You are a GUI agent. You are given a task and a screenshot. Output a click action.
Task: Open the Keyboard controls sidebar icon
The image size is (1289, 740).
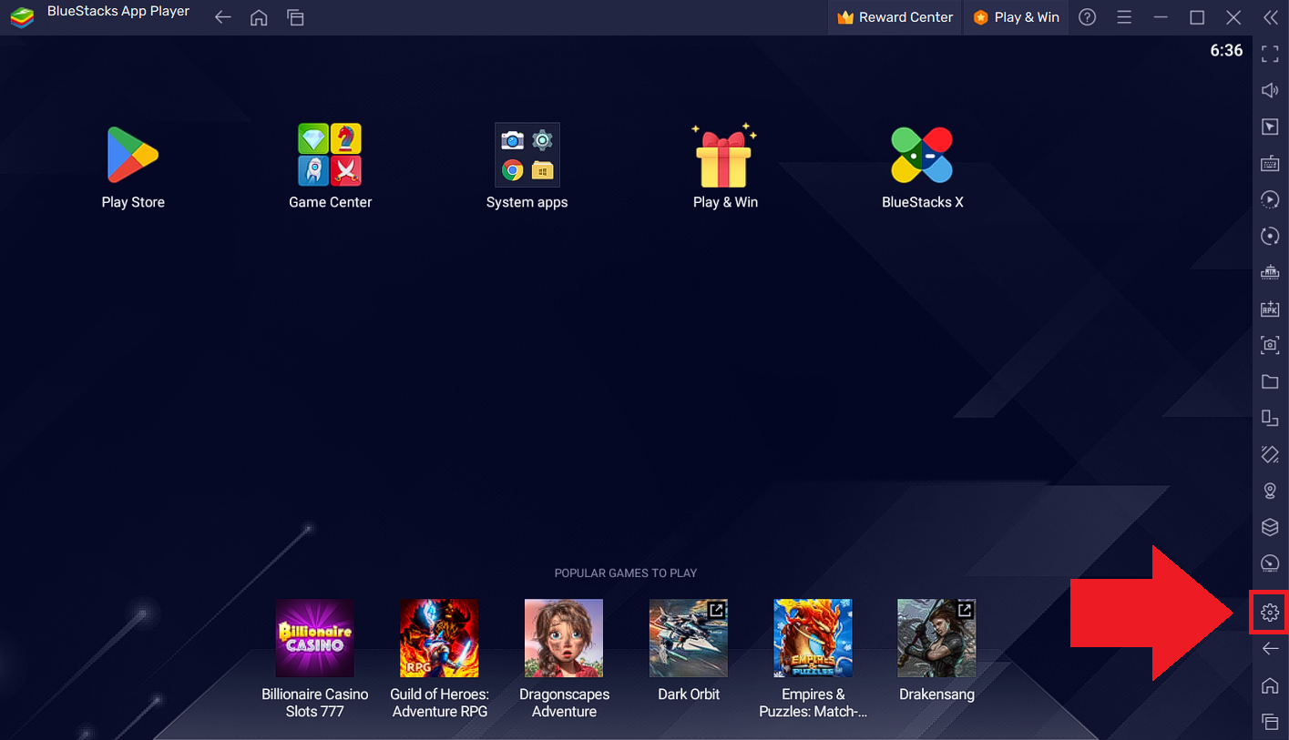1269,163
